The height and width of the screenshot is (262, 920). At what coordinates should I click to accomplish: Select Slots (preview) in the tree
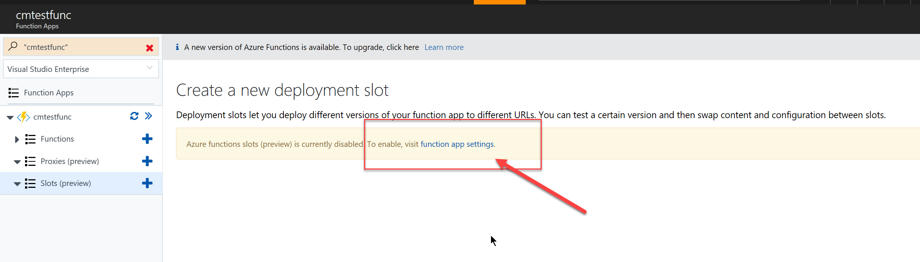click(x=66, y=183)
